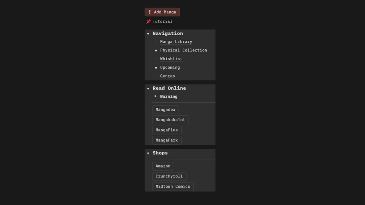Image resolution: width=365 pixels, height=205 pixels.
Task: Click the MangaPark button
Action: tap(167, 140)
